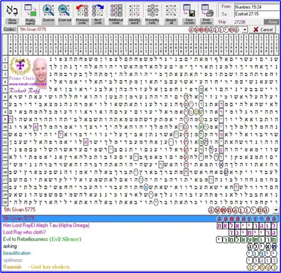This screenshot has height=273, width=281.
Task: Click the To field Ezekiel 27:15
Action: (x=257, y=14)
